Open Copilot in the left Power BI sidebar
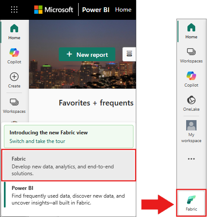Image resolution: width=222 pixels, height=217 pixels. (14, 56)
